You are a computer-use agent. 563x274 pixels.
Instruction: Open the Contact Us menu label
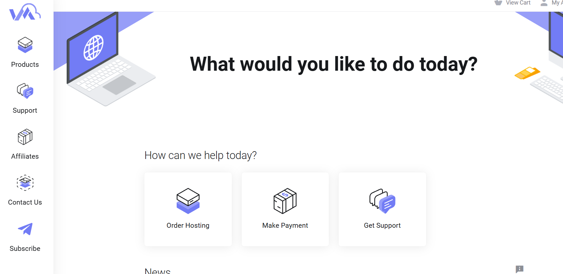click(x=25, y=202)
